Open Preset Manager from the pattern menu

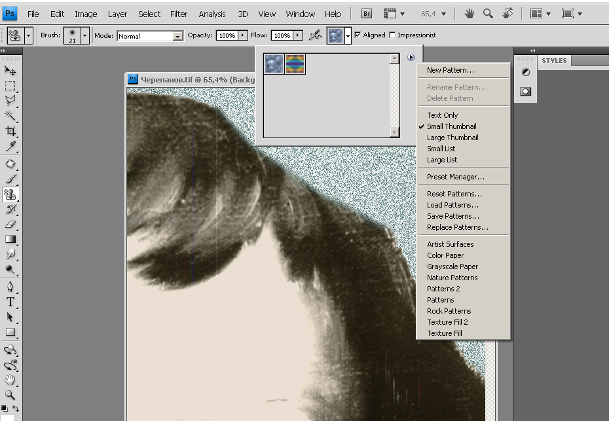[x=456, y=177]
